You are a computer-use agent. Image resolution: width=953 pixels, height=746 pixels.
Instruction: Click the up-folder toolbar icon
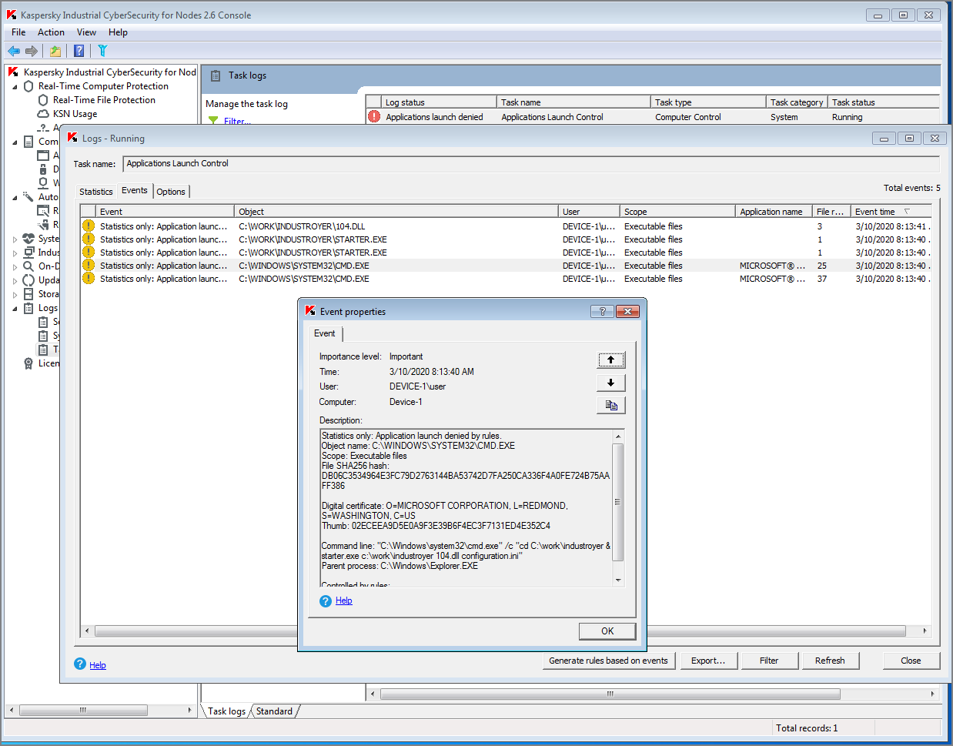click(x=55, y=51)
